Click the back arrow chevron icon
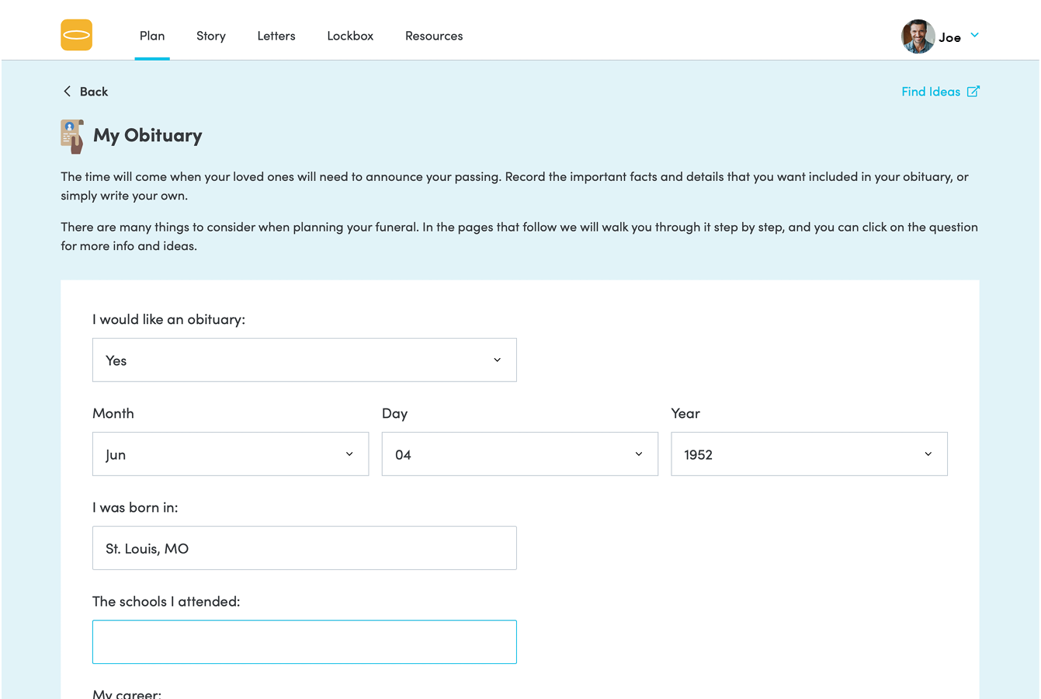1041x699 pixels. [67, 92]
